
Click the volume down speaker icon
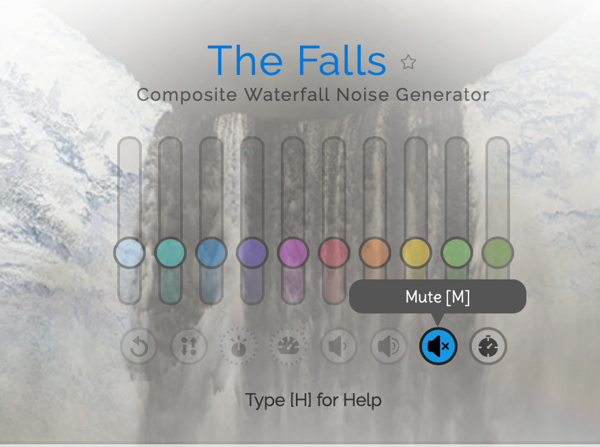[339, 346]
